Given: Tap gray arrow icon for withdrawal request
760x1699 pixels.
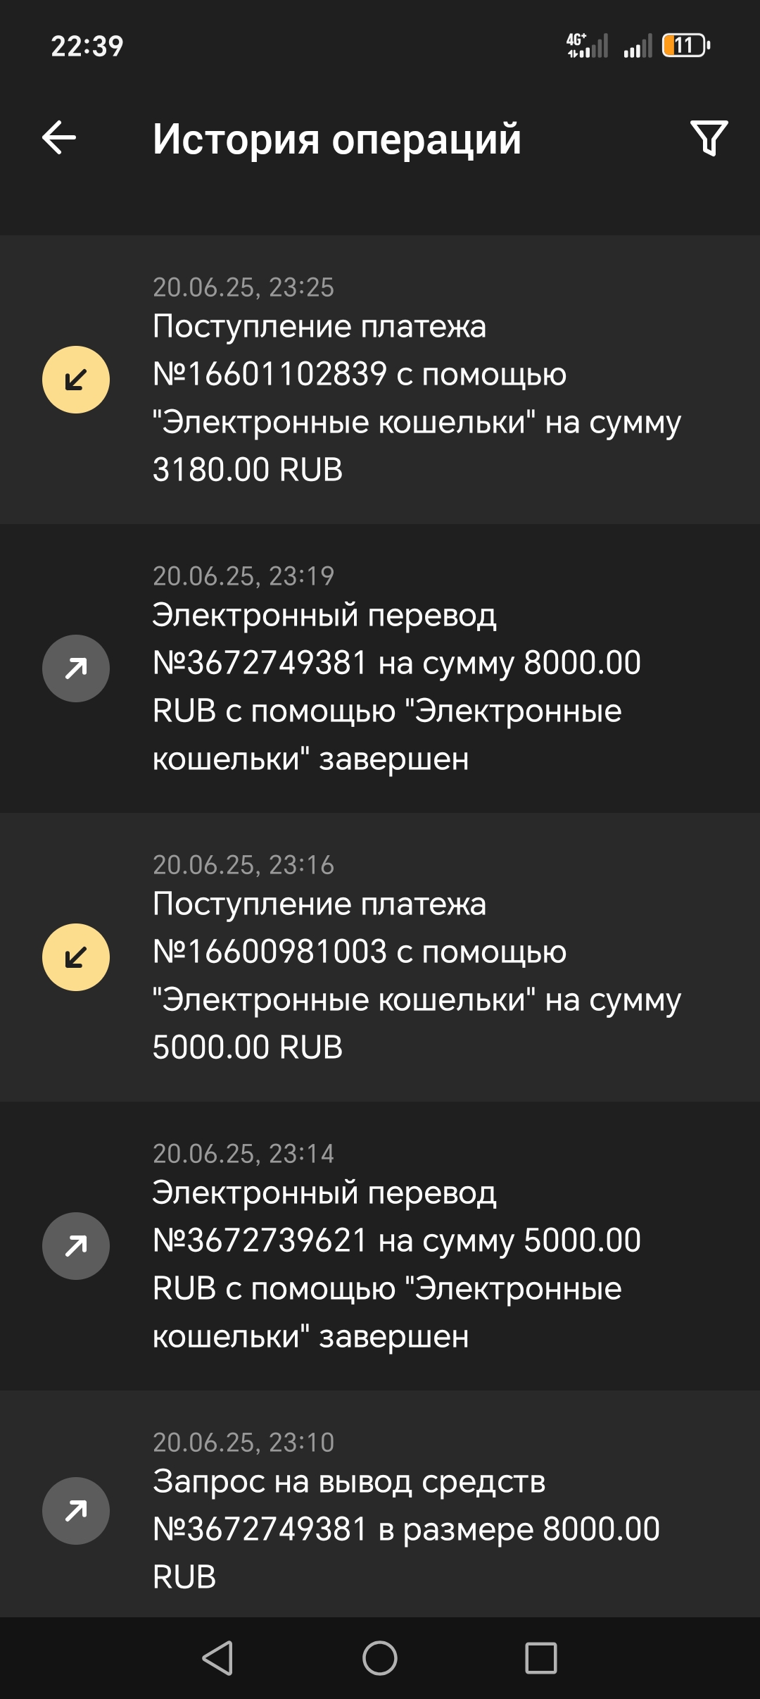Looking at the screenshot, I should 76,1511.
